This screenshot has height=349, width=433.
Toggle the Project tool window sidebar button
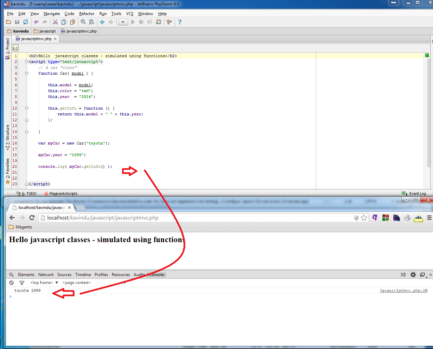(8, 48)
